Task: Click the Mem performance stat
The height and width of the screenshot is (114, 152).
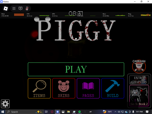Action: coord(13,15)
